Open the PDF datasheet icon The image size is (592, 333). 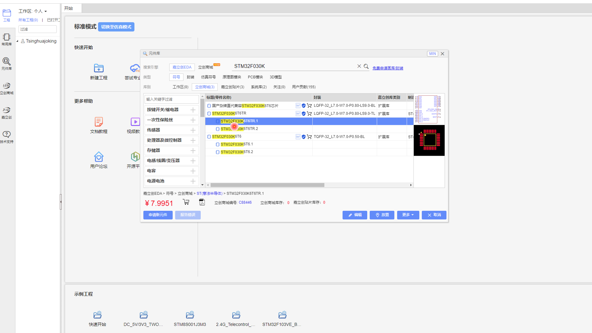(202, 202)
